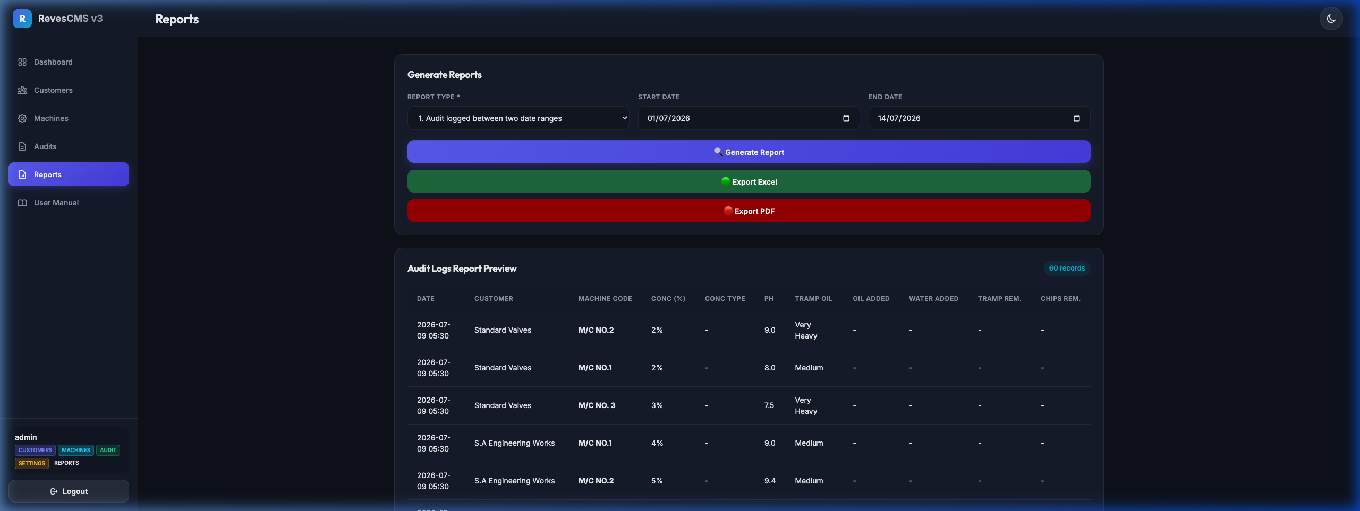
Task: Click the OIL ADDED column header
Action: coord(871,299)
